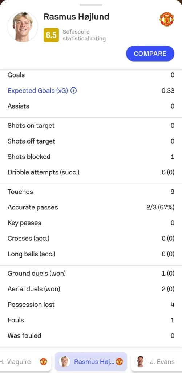Tap J. Evans avatar photo
The width and height of the screenshot is (182, 373).
point(140,362)
